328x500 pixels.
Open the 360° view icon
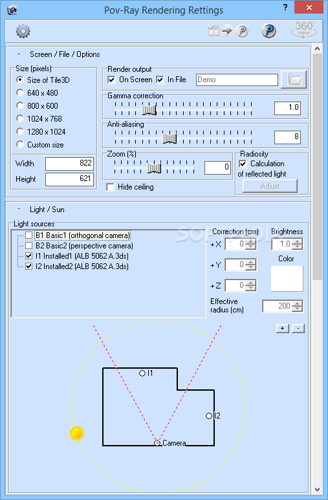(x=304, y=30)
